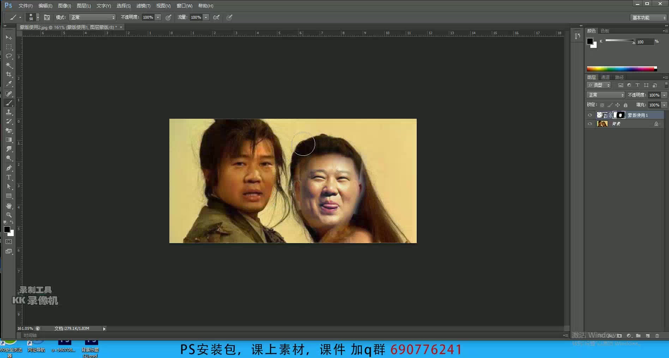Select layer mask thumbnail of 蒙版使用 1
Viewport: 669px width, 358px height.
point(619,115)
